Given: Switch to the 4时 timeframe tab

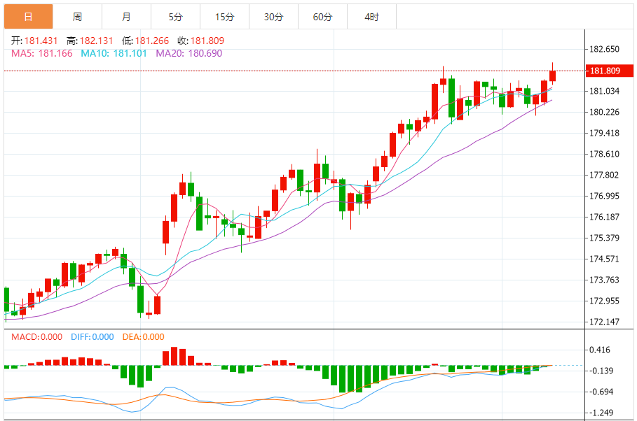Looking at the screenshot, I should click(x=371, y=16).
